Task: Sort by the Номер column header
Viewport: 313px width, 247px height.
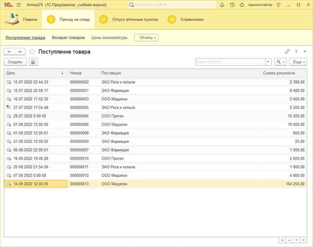Action: [83, 73]
